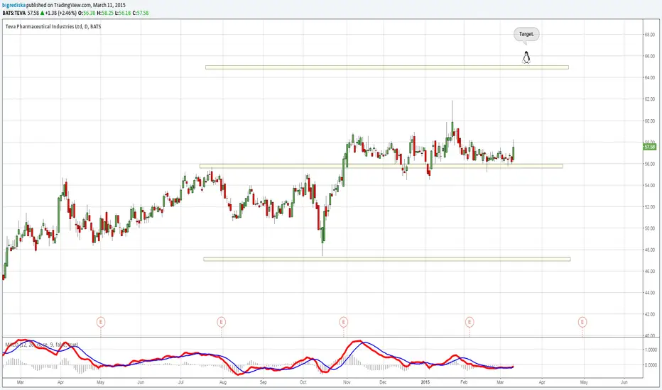The image size is (662, 390).
Task: Click the 48.00 price axis label
Action: [x=650, y=250]
